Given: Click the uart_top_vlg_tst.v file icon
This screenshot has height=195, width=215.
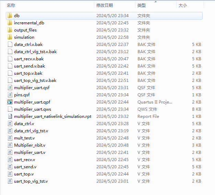Looking at the screenshot, I should 10,181.
